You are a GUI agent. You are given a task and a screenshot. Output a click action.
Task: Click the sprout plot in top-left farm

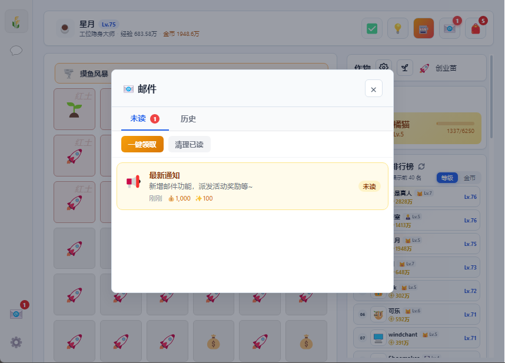coord(74,109)
